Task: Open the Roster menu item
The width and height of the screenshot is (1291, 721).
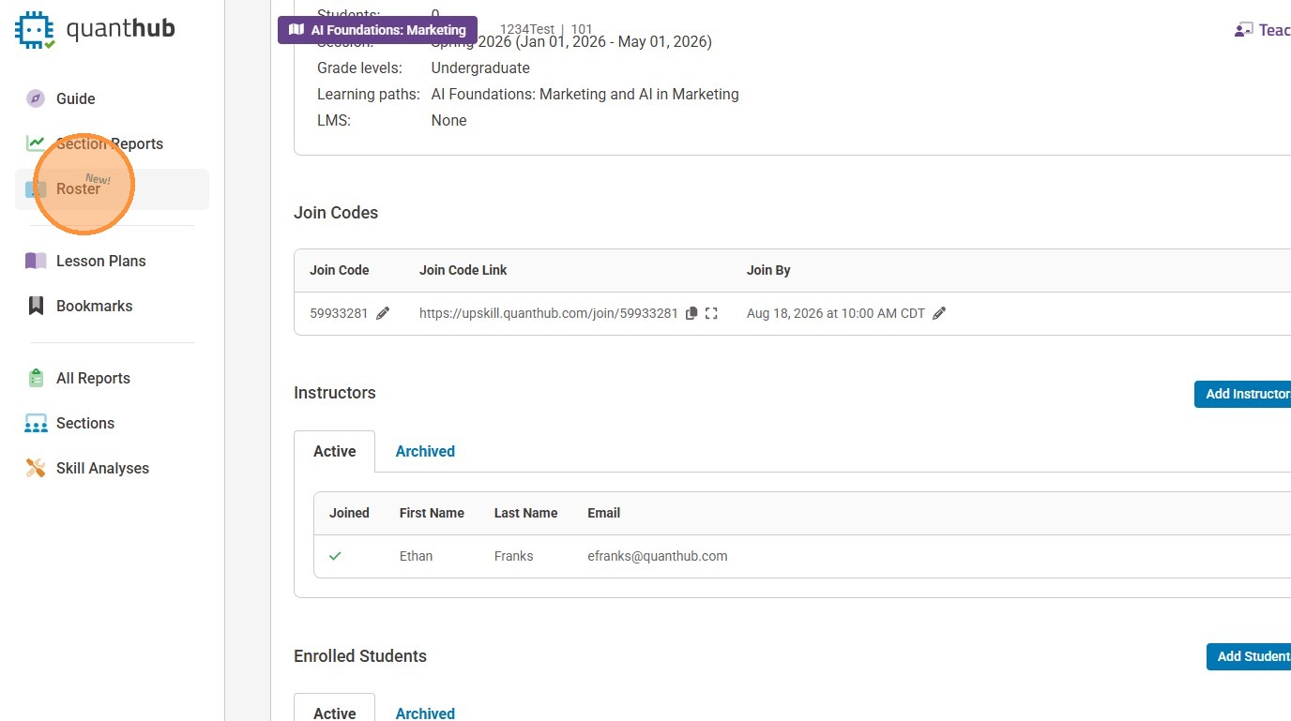Action: 79,189
